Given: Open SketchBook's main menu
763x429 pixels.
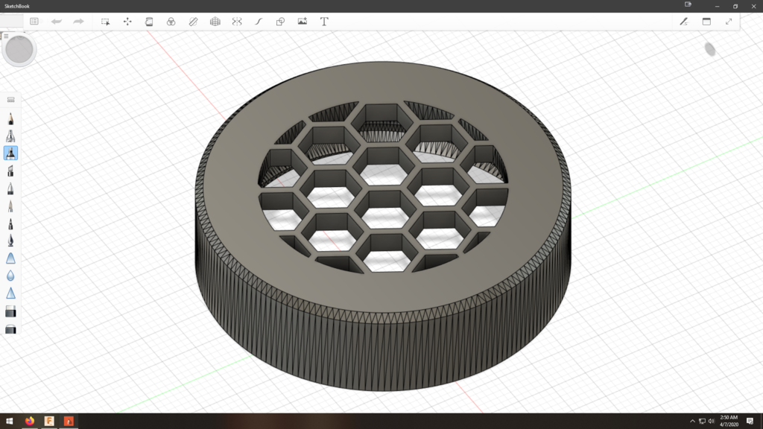Looking at the screenshot, I should 34,22.
